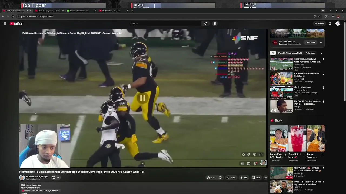Toggle the channel notification bell
Image resolution: width=346 pixels, height=194 pixels.
(54, 178)
